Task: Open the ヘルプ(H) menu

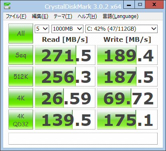Action: tap(87, 16)
